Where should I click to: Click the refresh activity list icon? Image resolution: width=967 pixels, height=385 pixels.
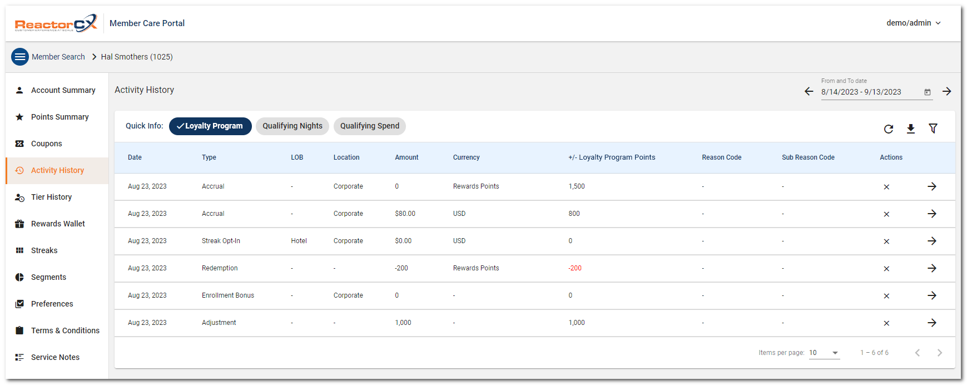click(x=888, y=129)
